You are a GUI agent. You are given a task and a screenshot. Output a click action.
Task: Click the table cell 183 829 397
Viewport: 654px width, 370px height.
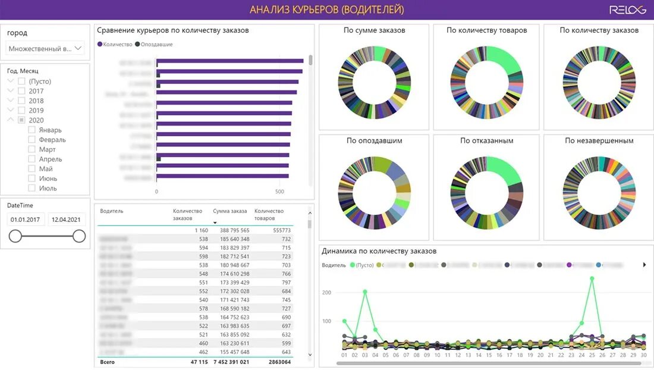pos(234,248)
